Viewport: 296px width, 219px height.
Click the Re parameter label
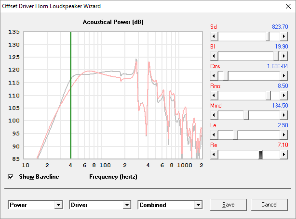[214, 145]
